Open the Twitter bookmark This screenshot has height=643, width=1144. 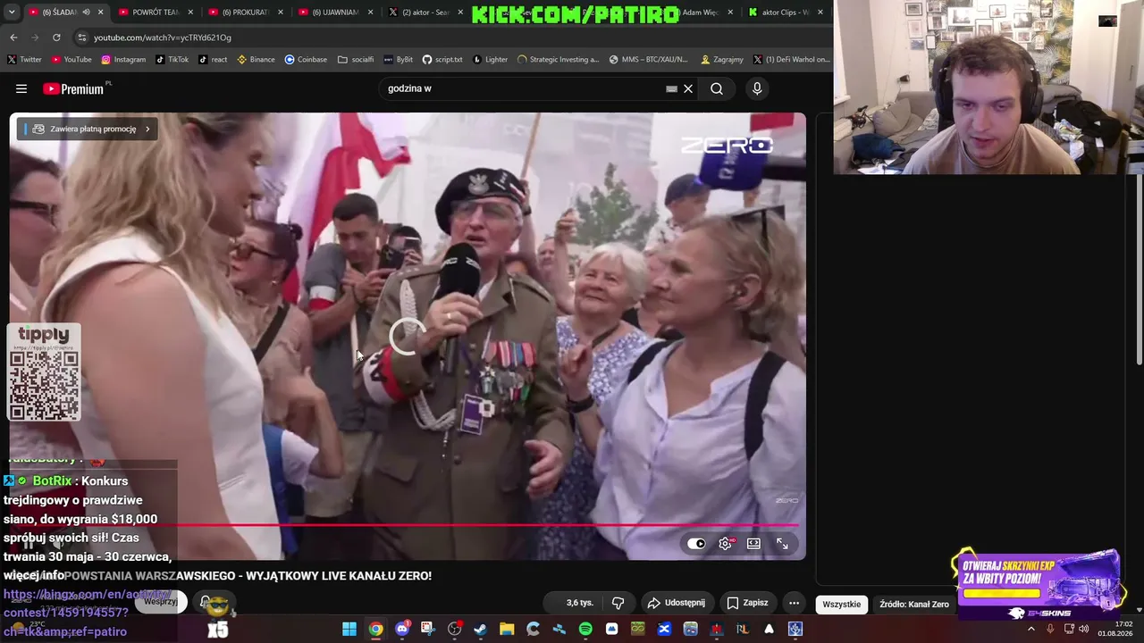[24, 60]
